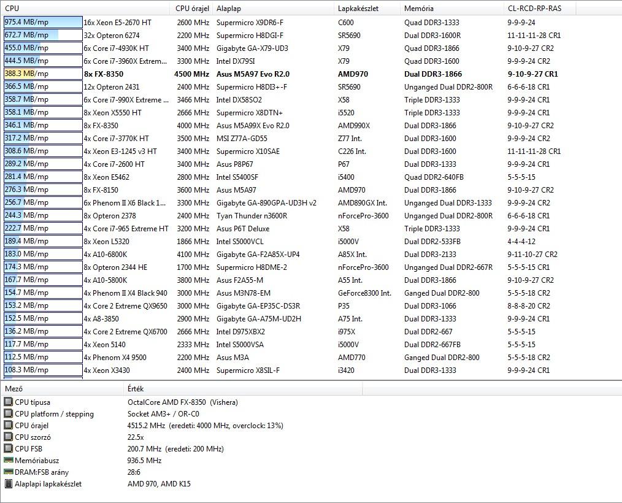The image size is (622, 503).
Task: Sort by the Lapkakészlet column header
Action: click(x=367, y=9)
